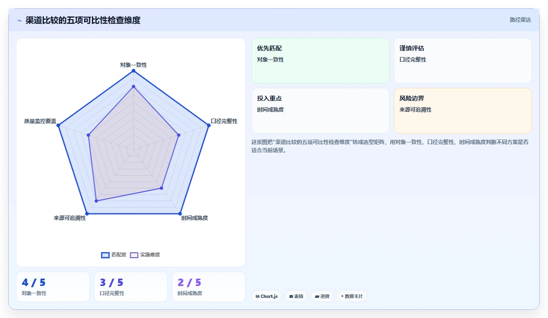
Task: Click the 口径完整性 radar axis label
Action: click(x=224, y=121)
